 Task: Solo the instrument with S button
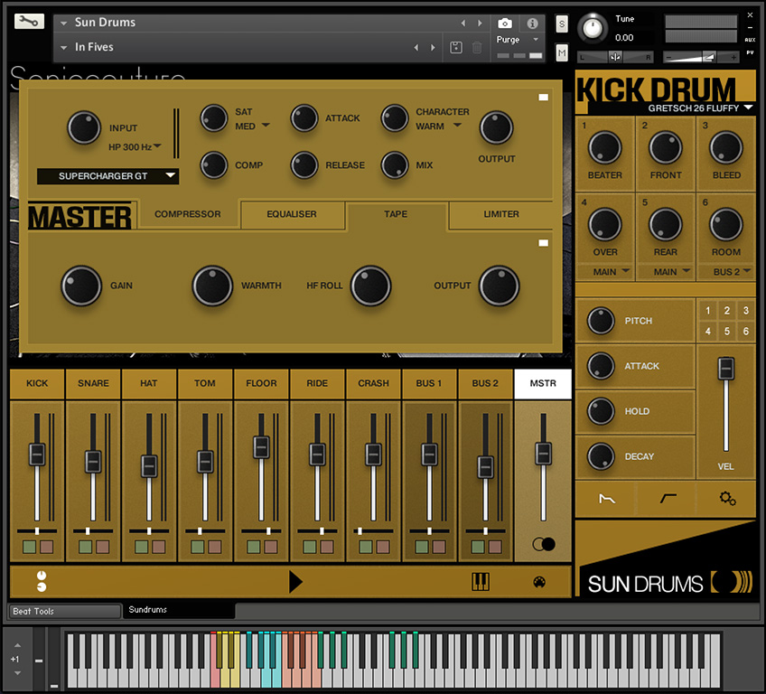pyautogui.click(x=562, y=23)
